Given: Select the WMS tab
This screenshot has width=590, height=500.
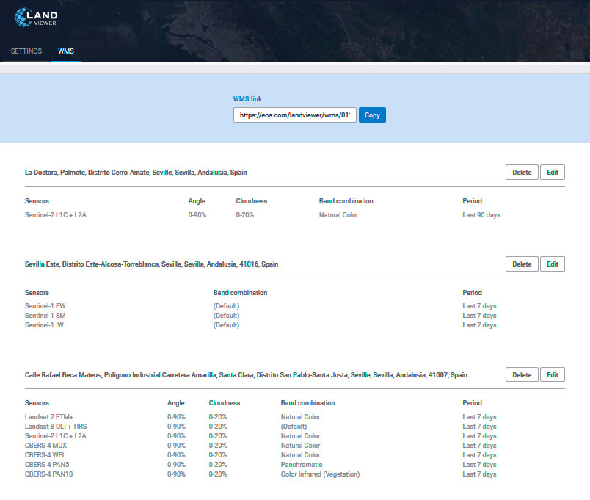Looking at the screenshot, I should coord(66,51).
